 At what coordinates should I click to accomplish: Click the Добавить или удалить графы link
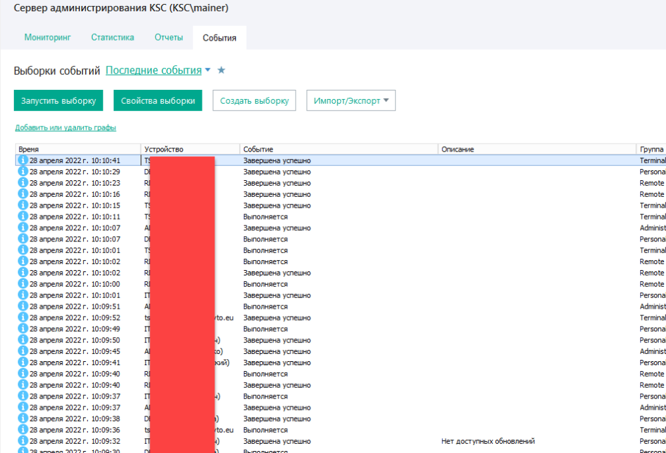pyautogui.click(x=65, y=128)
